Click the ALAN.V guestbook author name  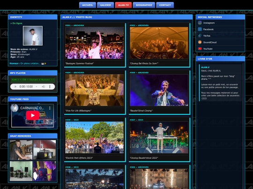[x=205, y=67]
